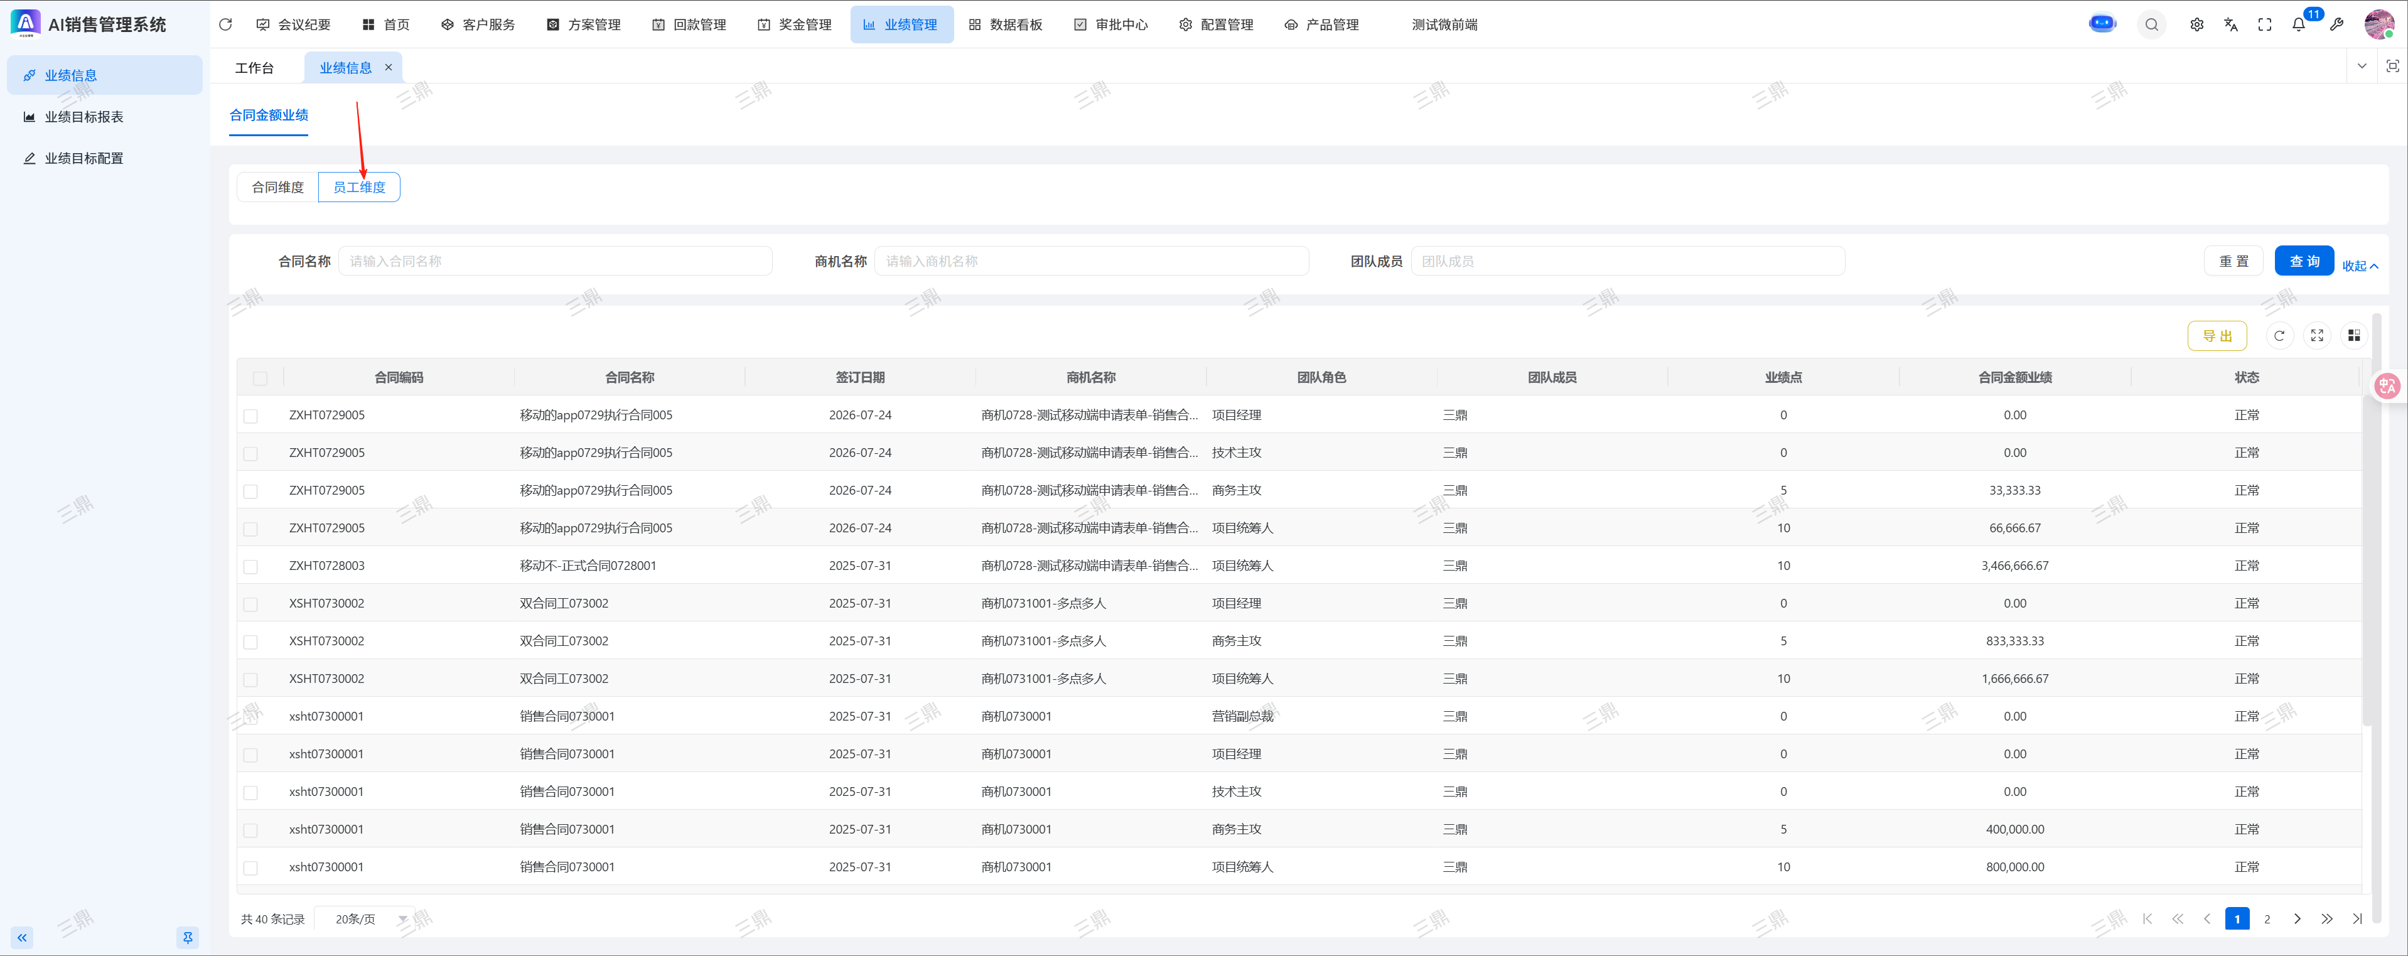Click the notification bell icon
The width and height of the screenshot is (2408, 956).
[2299, 25]
